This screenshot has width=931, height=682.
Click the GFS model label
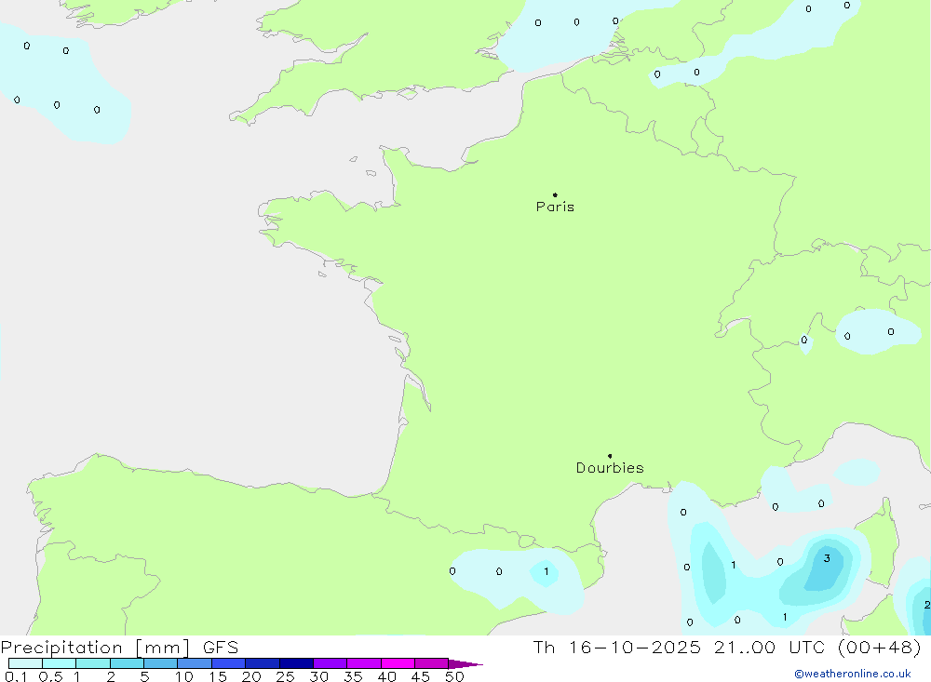(221, 648)
